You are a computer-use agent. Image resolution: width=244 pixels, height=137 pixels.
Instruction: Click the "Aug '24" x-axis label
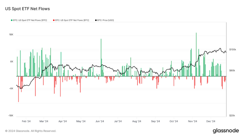(x=137, y=121)
